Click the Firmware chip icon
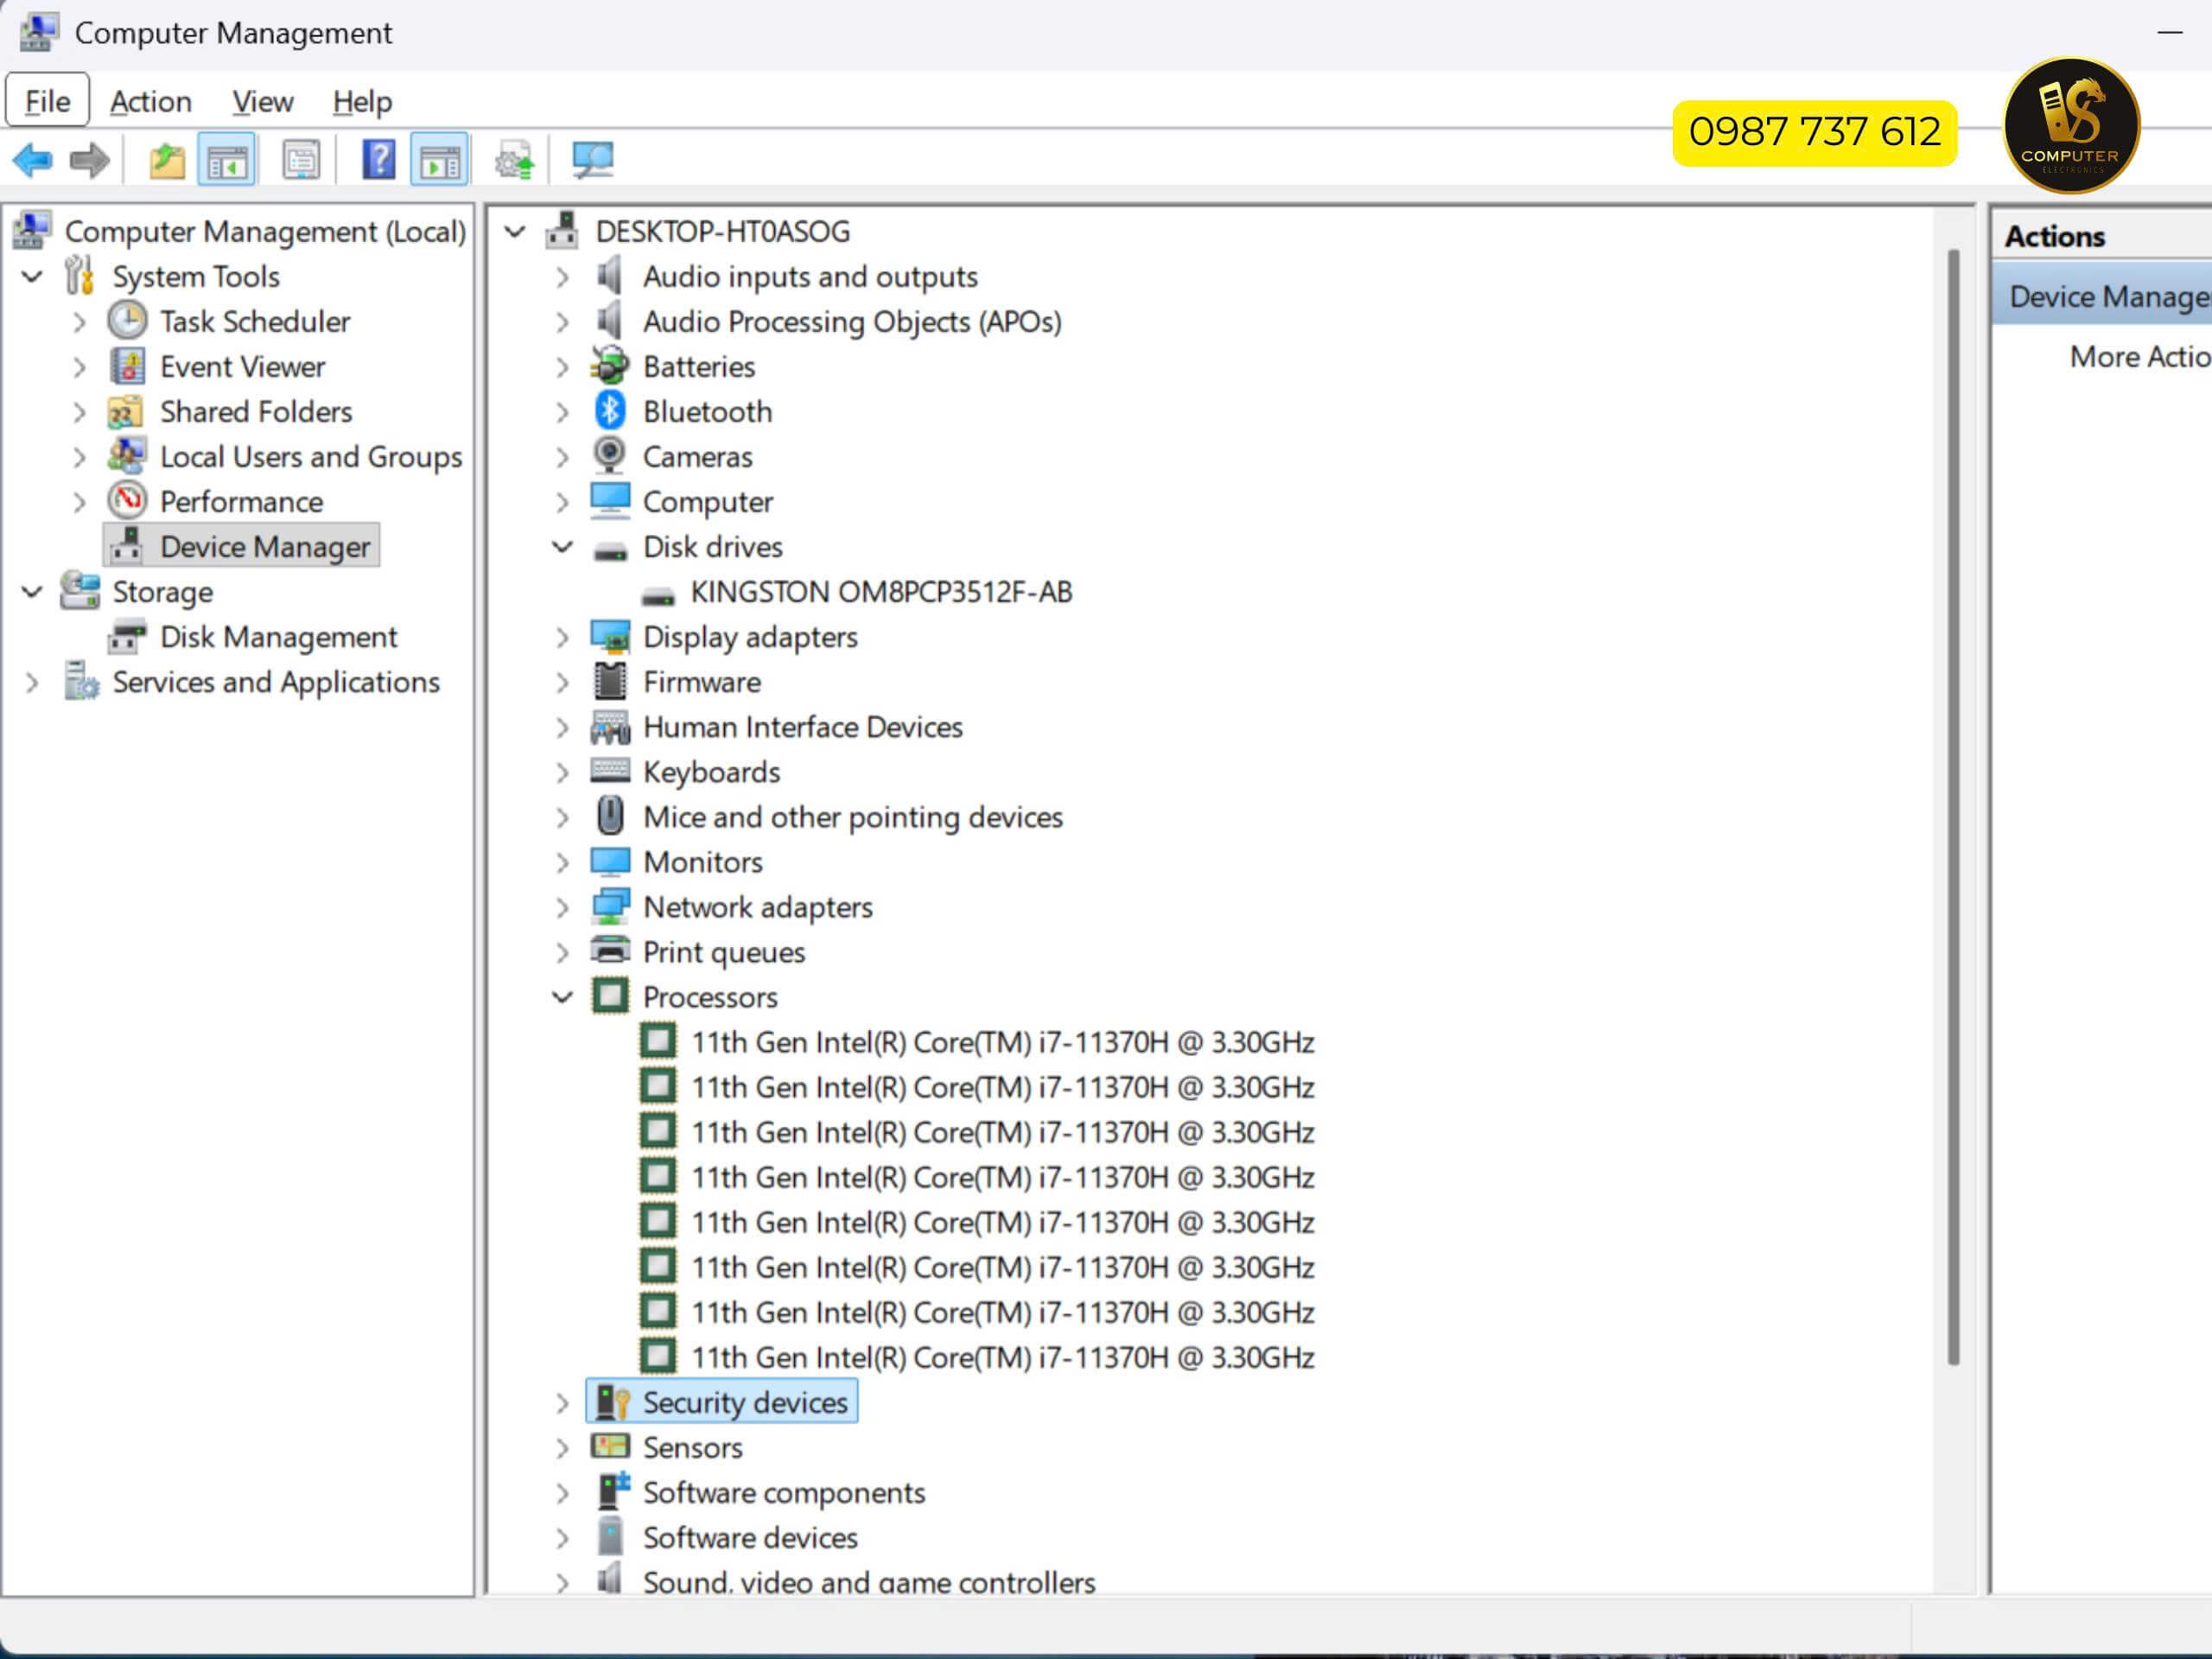Image resolution: width=2212 pixels, height=1659 pixels. click(610, 681)
